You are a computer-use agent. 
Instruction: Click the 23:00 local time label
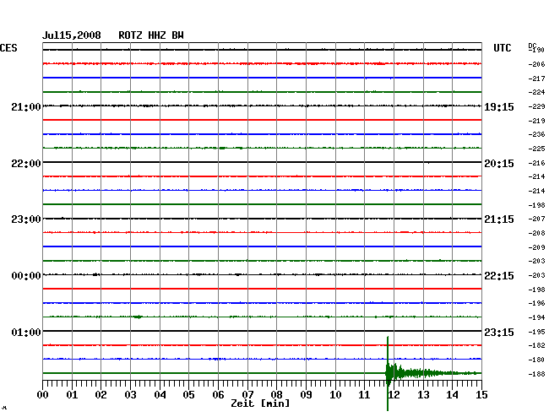26,219
